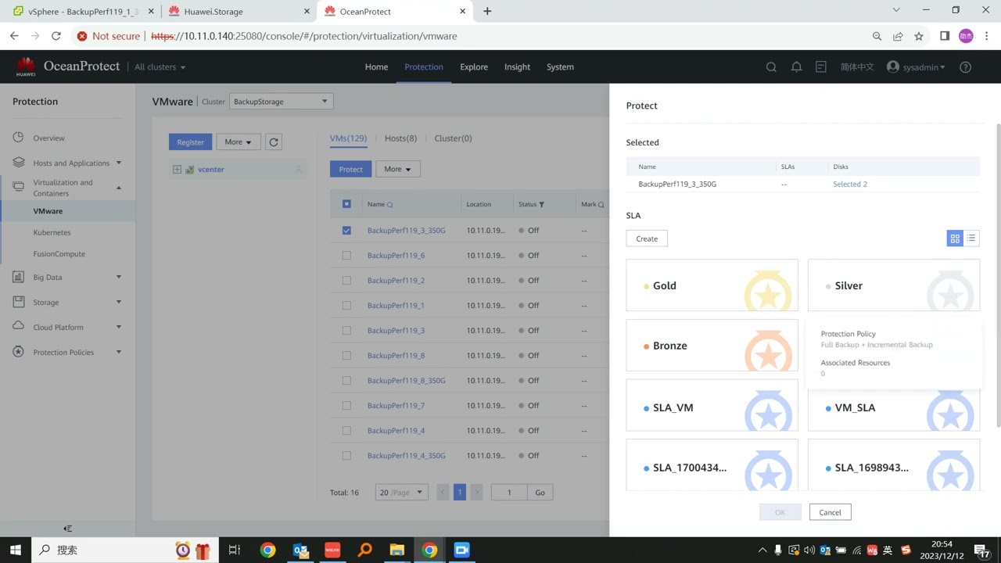
Task: Click the browser reload icon
Action: (56, 36)
